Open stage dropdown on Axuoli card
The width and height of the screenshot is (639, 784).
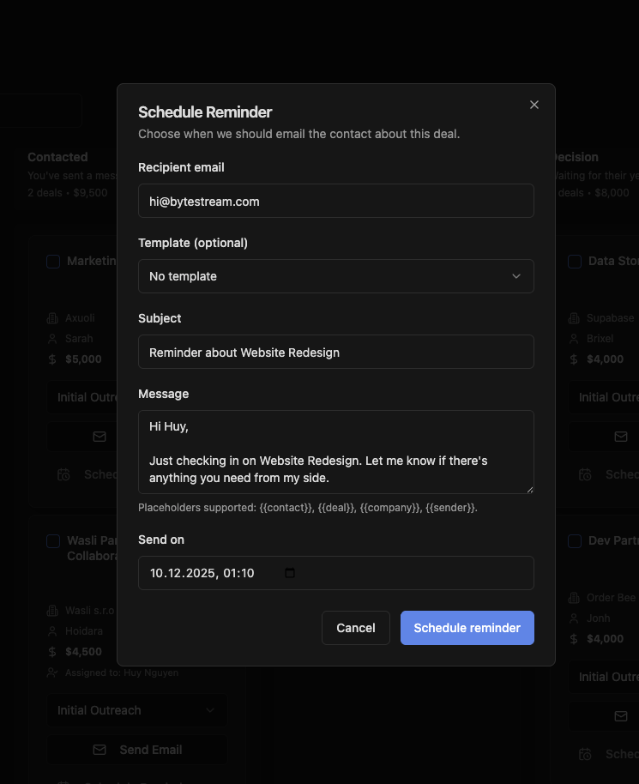point(82,397)
